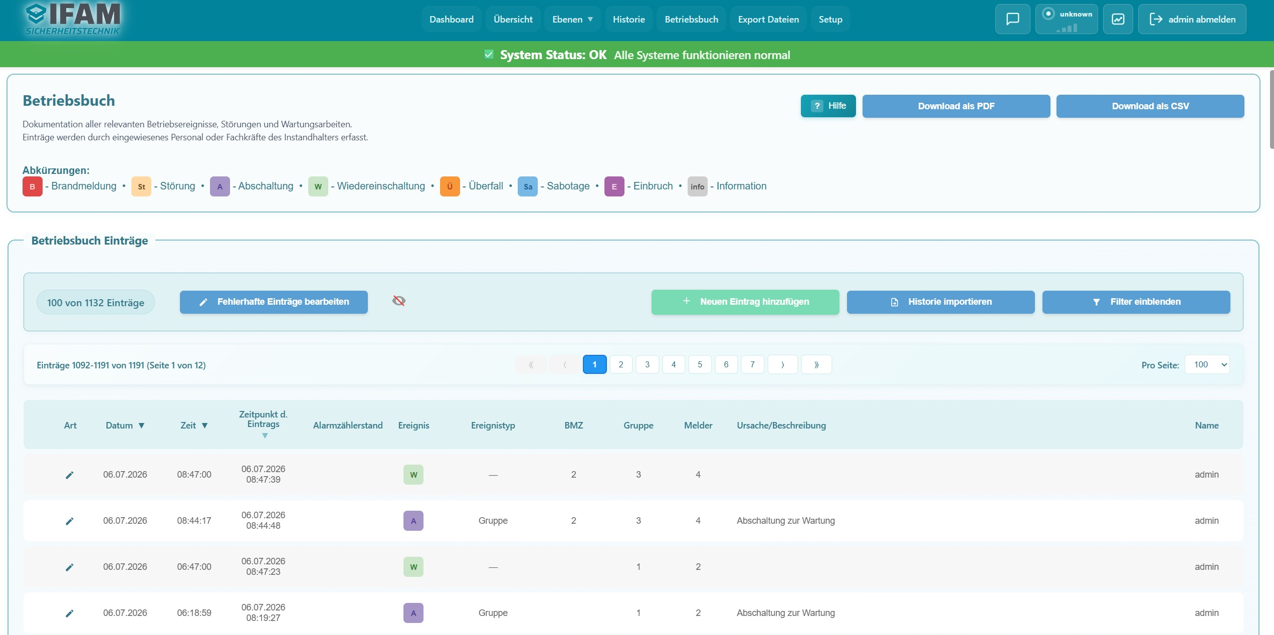Open the chart statistics icon in header
Image resolution: width=1274 pixels, height=635 pixels.
[x=1118, y=19]
